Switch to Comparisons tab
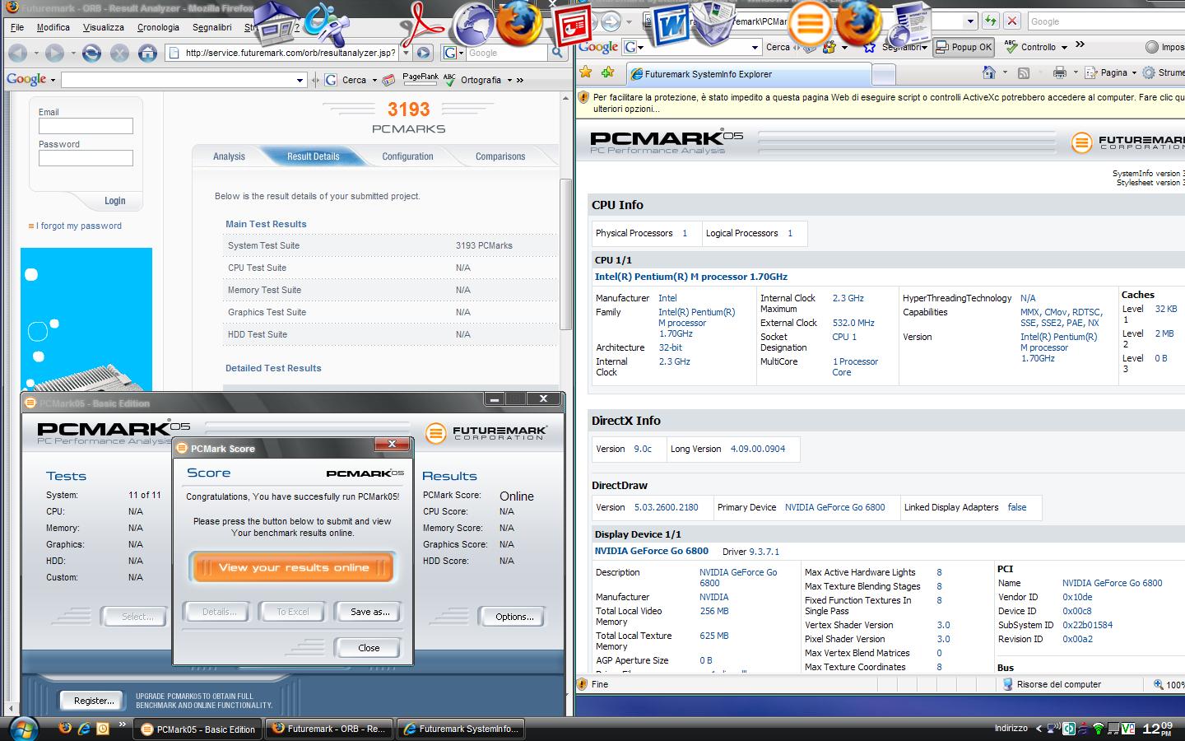The image size is (1185, 741). pos(500,156)
